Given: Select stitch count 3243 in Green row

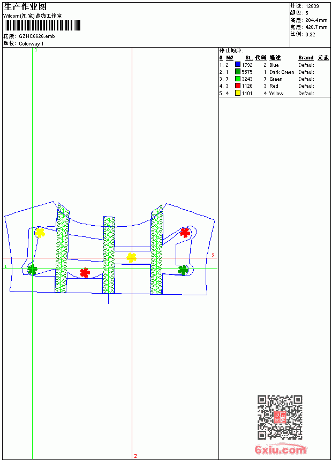Looking at the screenshot, I should [247, 79].
